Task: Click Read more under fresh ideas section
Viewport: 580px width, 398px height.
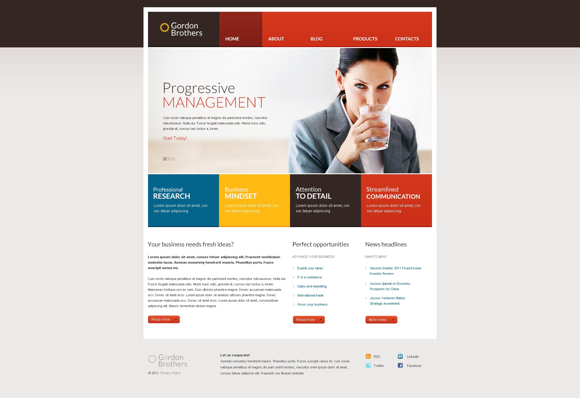Action: [163, 319]
